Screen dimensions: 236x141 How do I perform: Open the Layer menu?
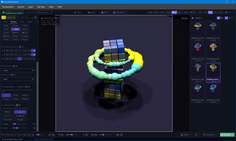point(31,7)
